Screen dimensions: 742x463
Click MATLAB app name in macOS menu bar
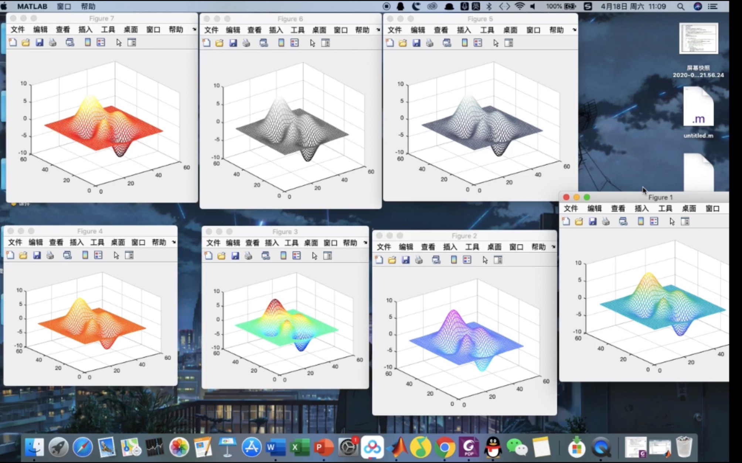(x=32, y=6)
